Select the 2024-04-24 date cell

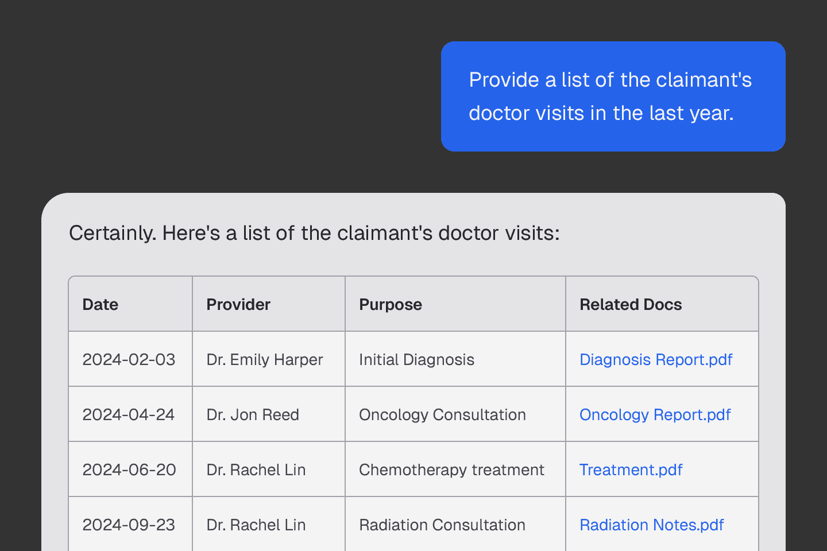(x=129, y=415)
